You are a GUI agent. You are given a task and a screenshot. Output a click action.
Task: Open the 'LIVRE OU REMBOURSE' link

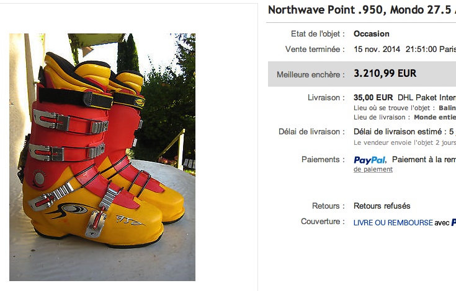(393, 222)
